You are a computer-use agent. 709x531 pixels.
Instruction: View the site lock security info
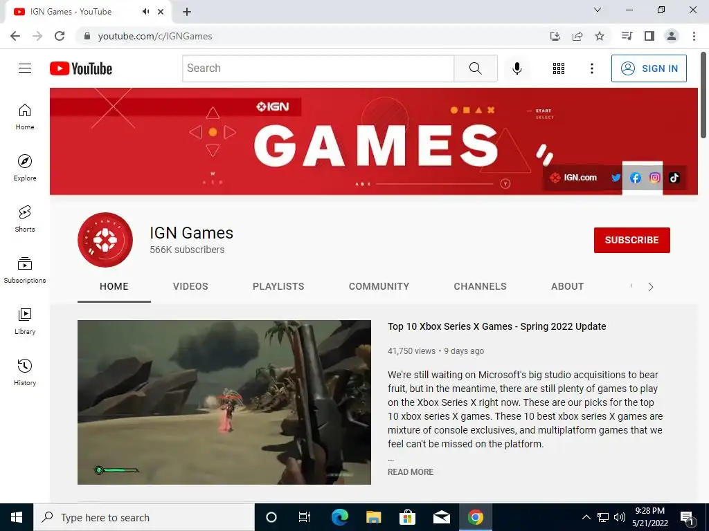(87, 36)
